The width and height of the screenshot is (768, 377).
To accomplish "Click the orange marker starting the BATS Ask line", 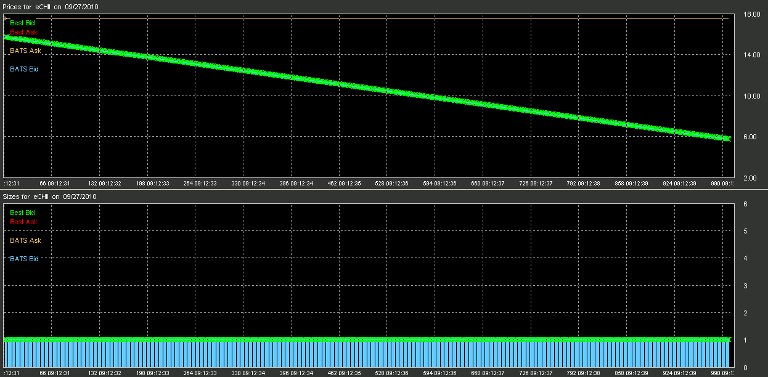I will pyautogui.click(x=5, y=18).
